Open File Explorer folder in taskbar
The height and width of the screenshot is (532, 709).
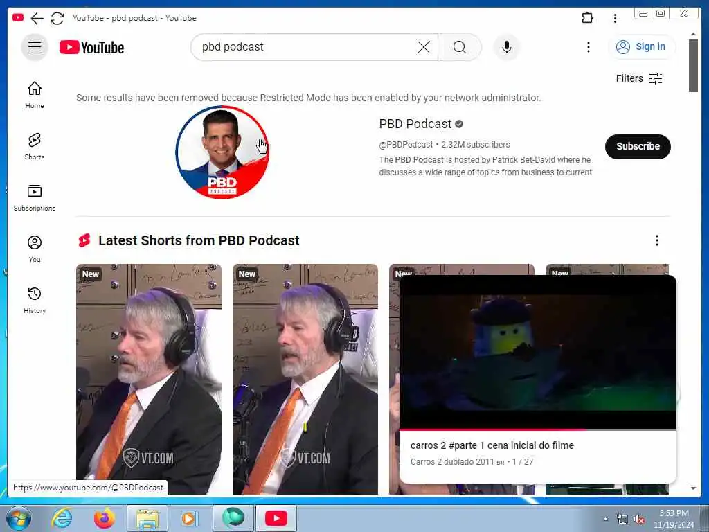[x=147, y=518]
